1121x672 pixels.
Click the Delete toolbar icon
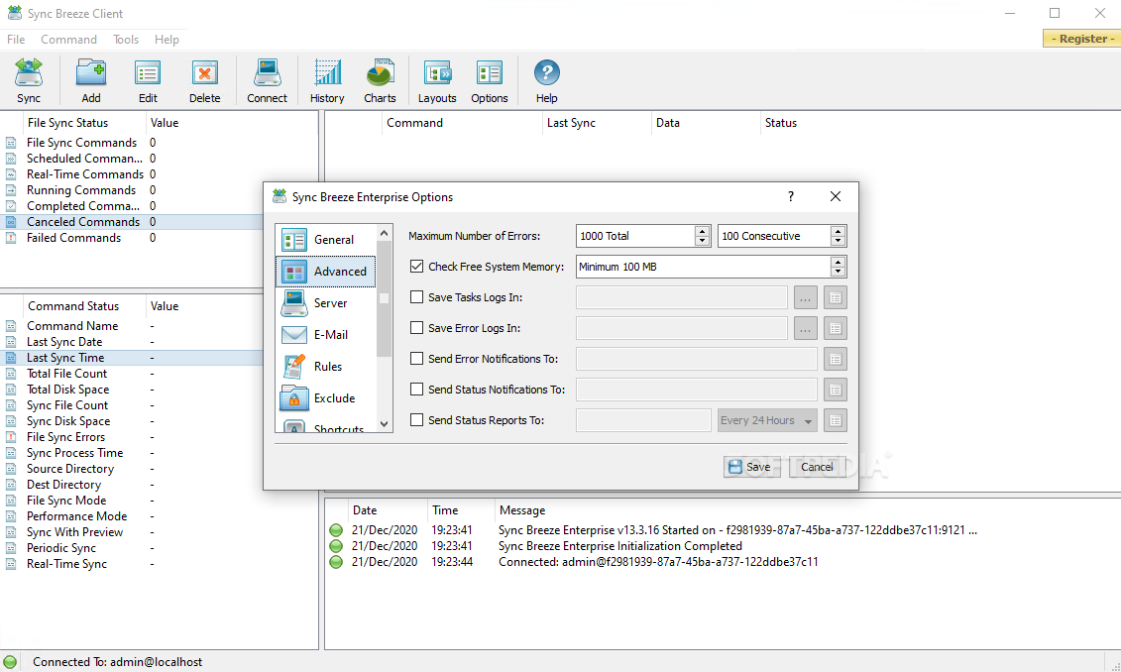click(204, 81)
